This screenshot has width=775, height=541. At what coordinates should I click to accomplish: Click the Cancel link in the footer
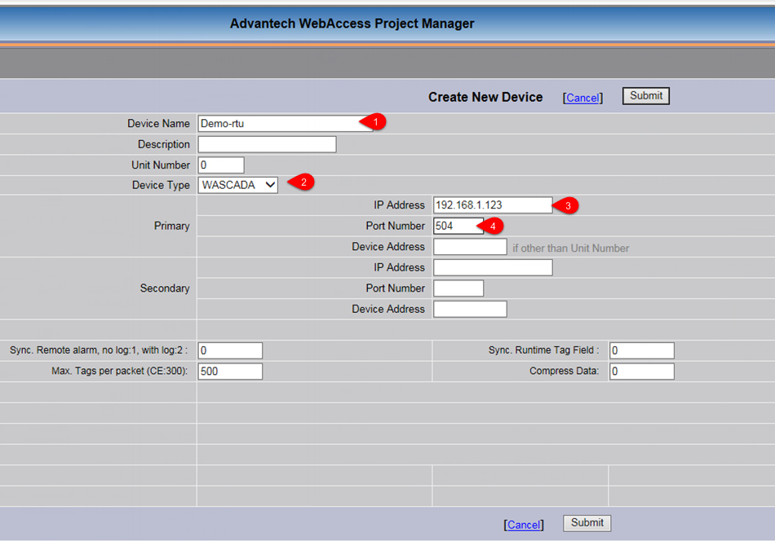(x=524, y=525)
